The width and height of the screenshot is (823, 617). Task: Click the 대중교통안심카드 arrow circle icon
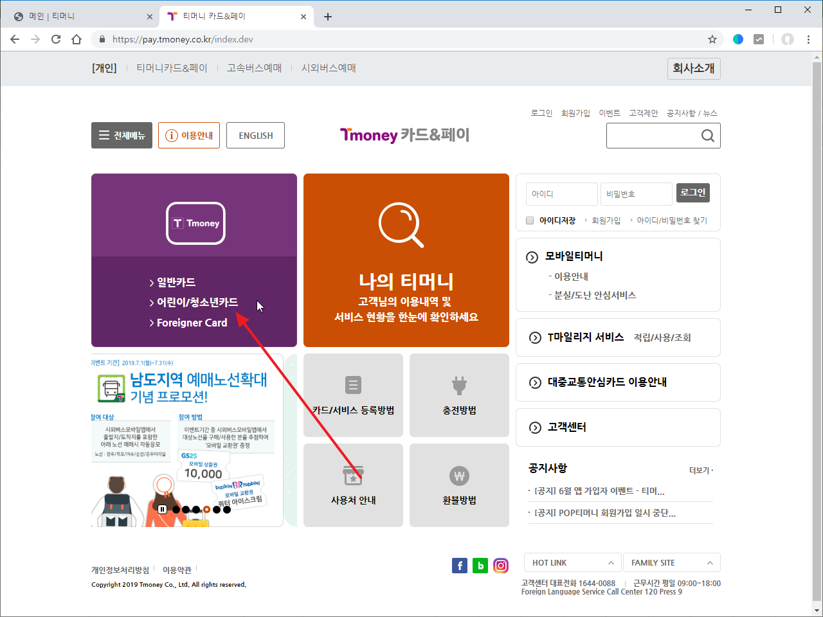click(x=535, y=383)
